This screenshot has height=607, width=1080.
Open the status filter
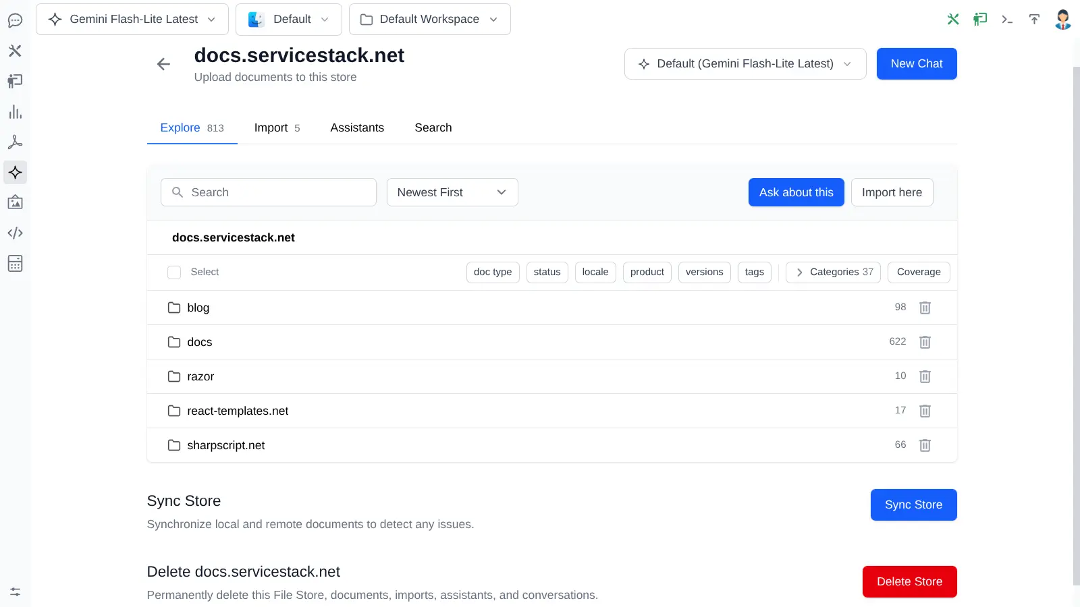[x=547, y=272]
